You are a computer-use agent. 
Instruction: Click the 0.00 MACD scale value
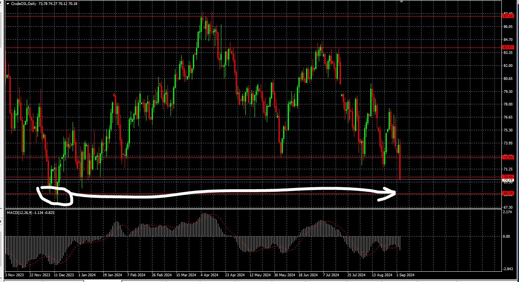tap(507, 237)
